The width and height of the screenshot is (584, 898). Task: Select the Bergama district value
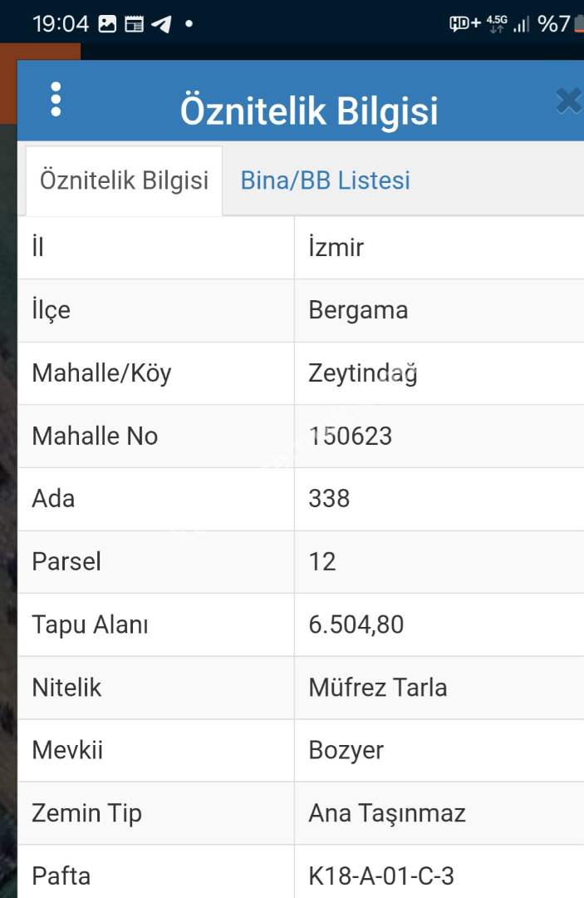click(x=358, y=310)
